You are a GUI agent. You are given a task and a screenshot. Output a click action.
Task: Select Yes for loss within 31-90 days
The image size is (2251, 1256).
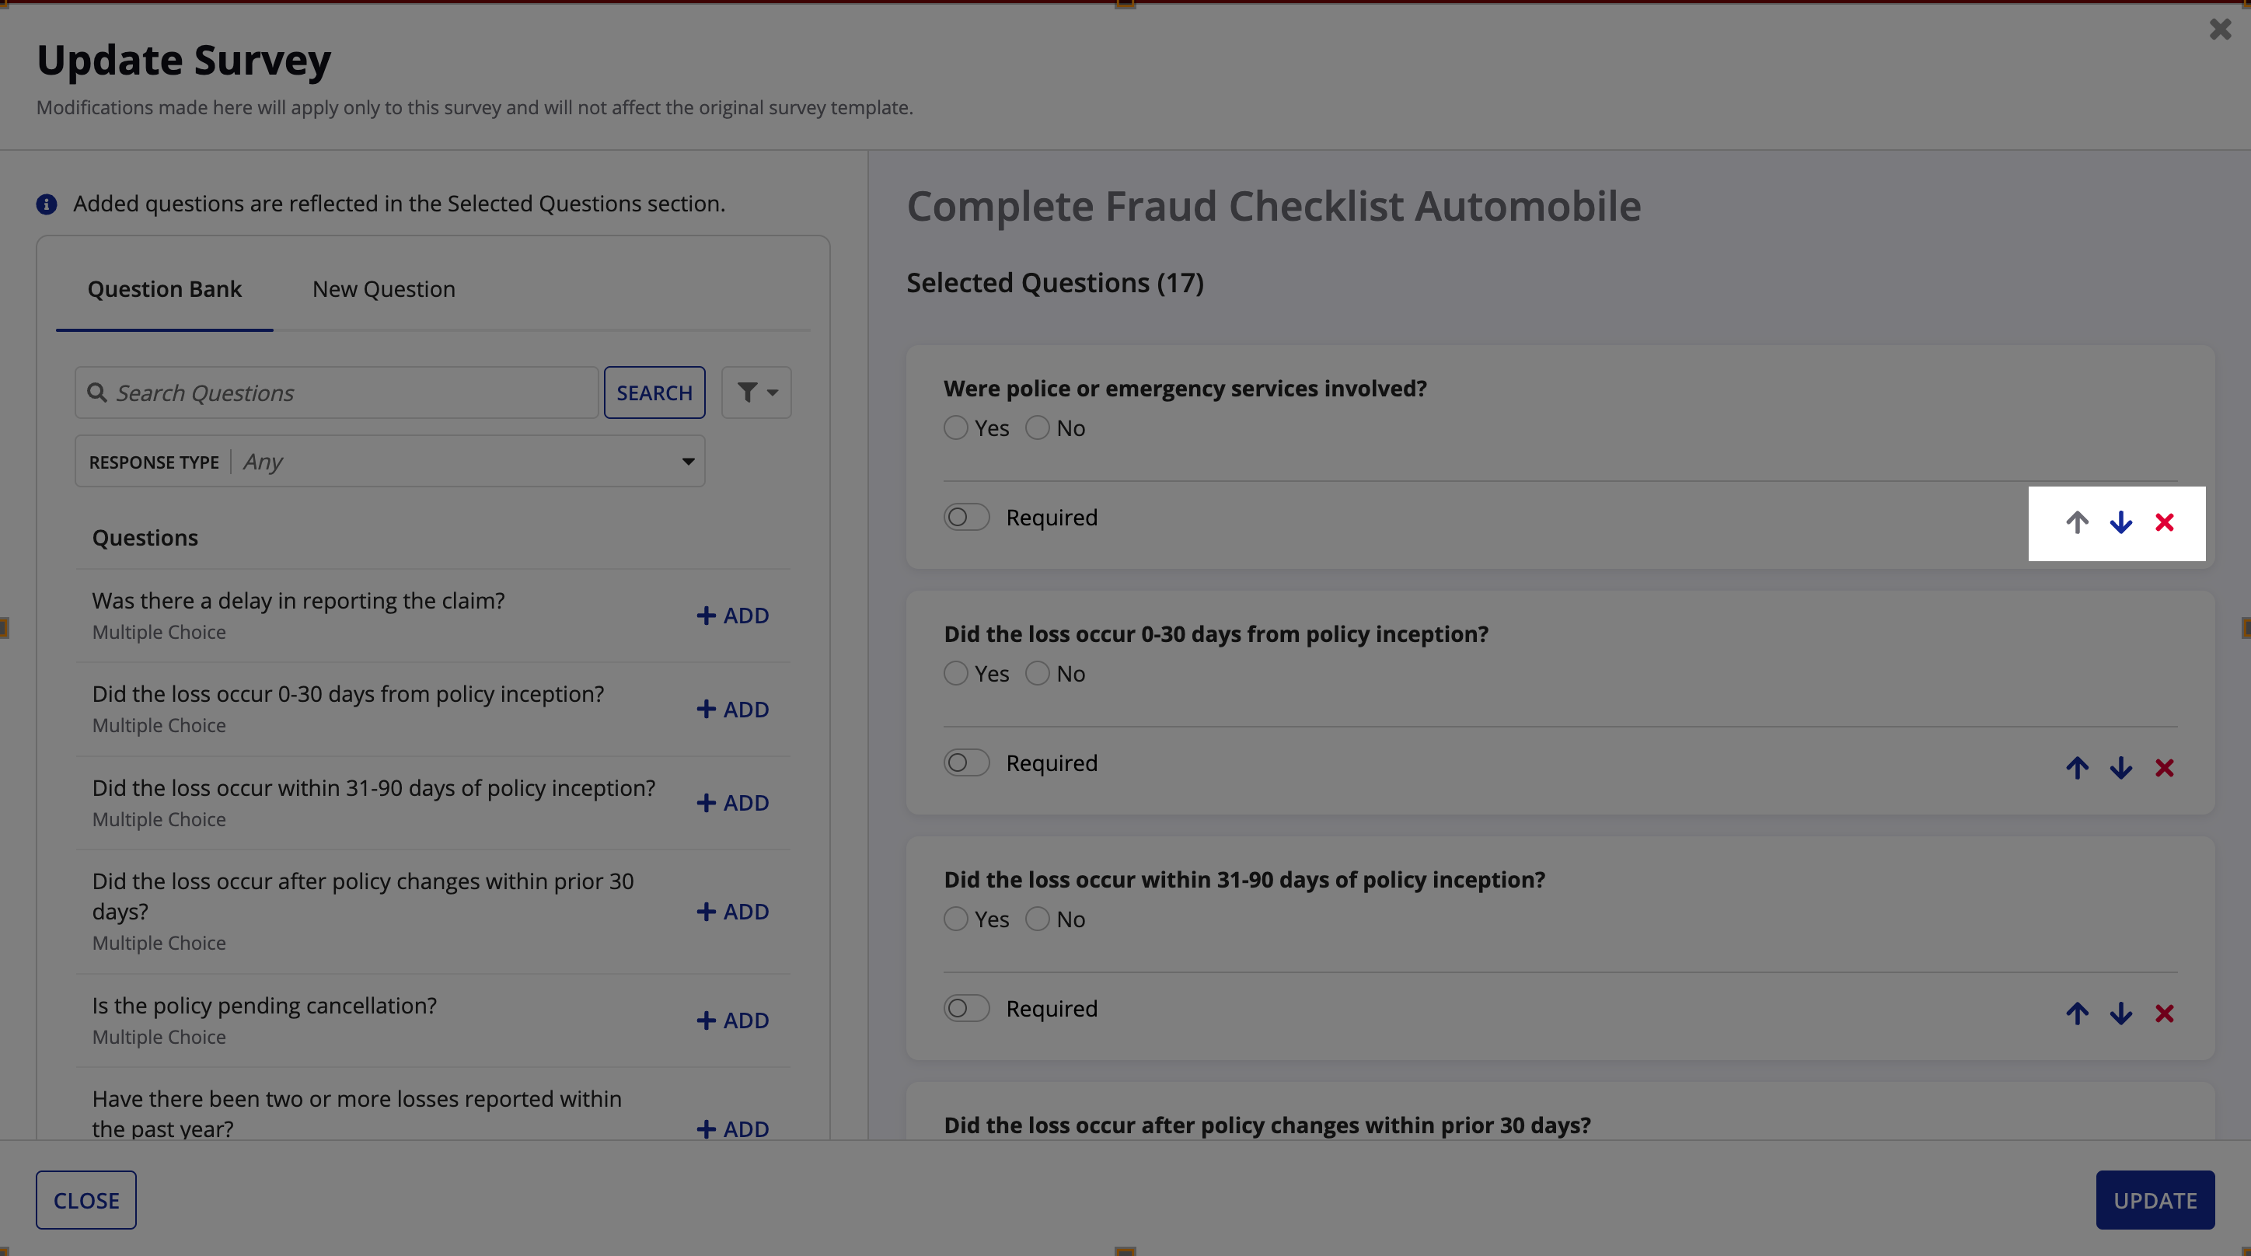(x=956, y=919)
